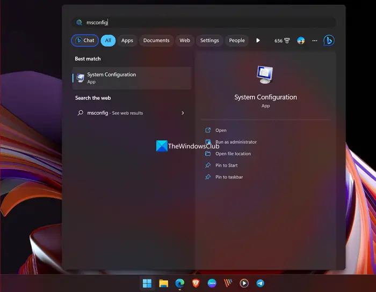Open the three-dot options menu
Screen dimensions: 376x292
[315, 41]
